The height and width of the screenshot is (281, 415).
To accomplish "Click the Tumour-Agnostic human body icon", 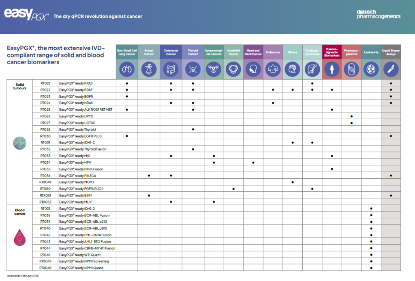I will pos(332,70).
